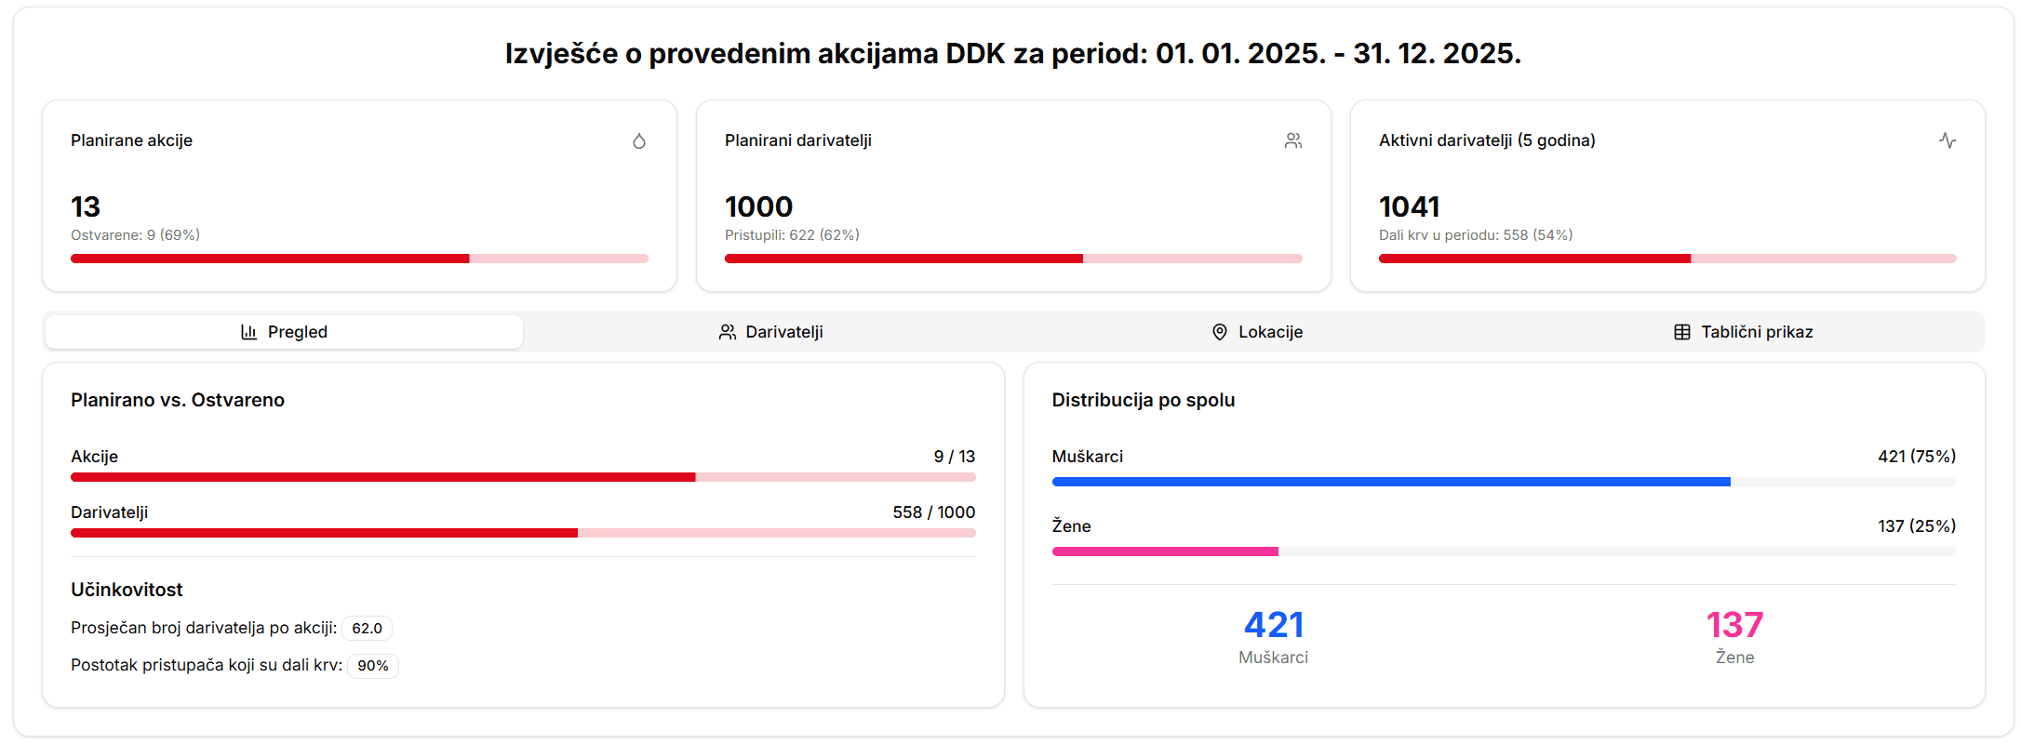Select the bar chart icon in Pregled tab
Screen dimensions: 2021x744
pos(248,331)
